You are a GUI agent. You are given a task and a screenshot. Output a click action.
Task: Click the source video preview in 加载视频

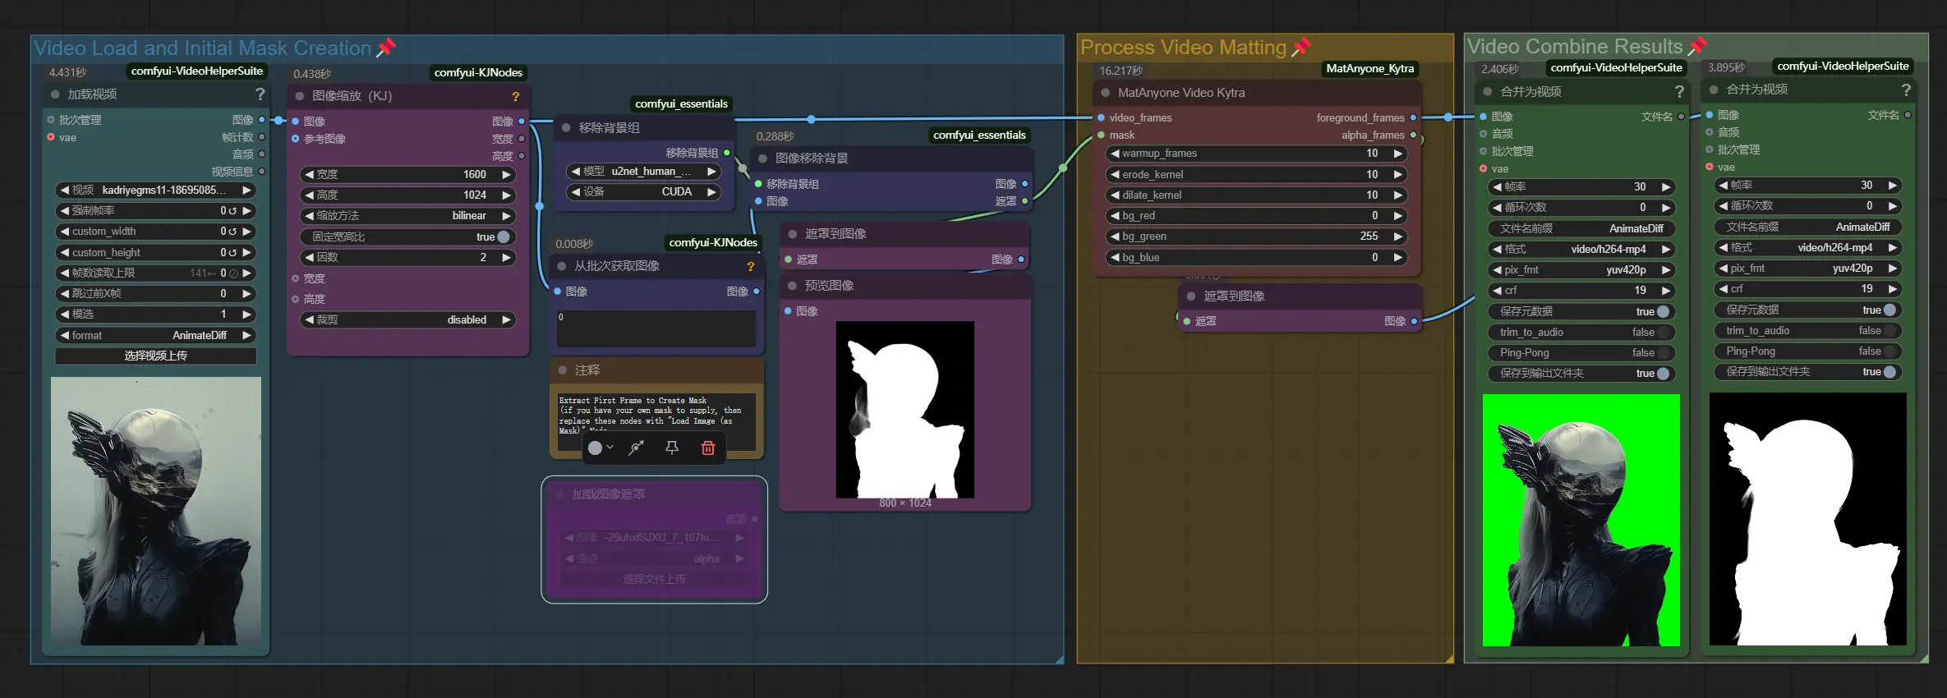coord(156,511)
